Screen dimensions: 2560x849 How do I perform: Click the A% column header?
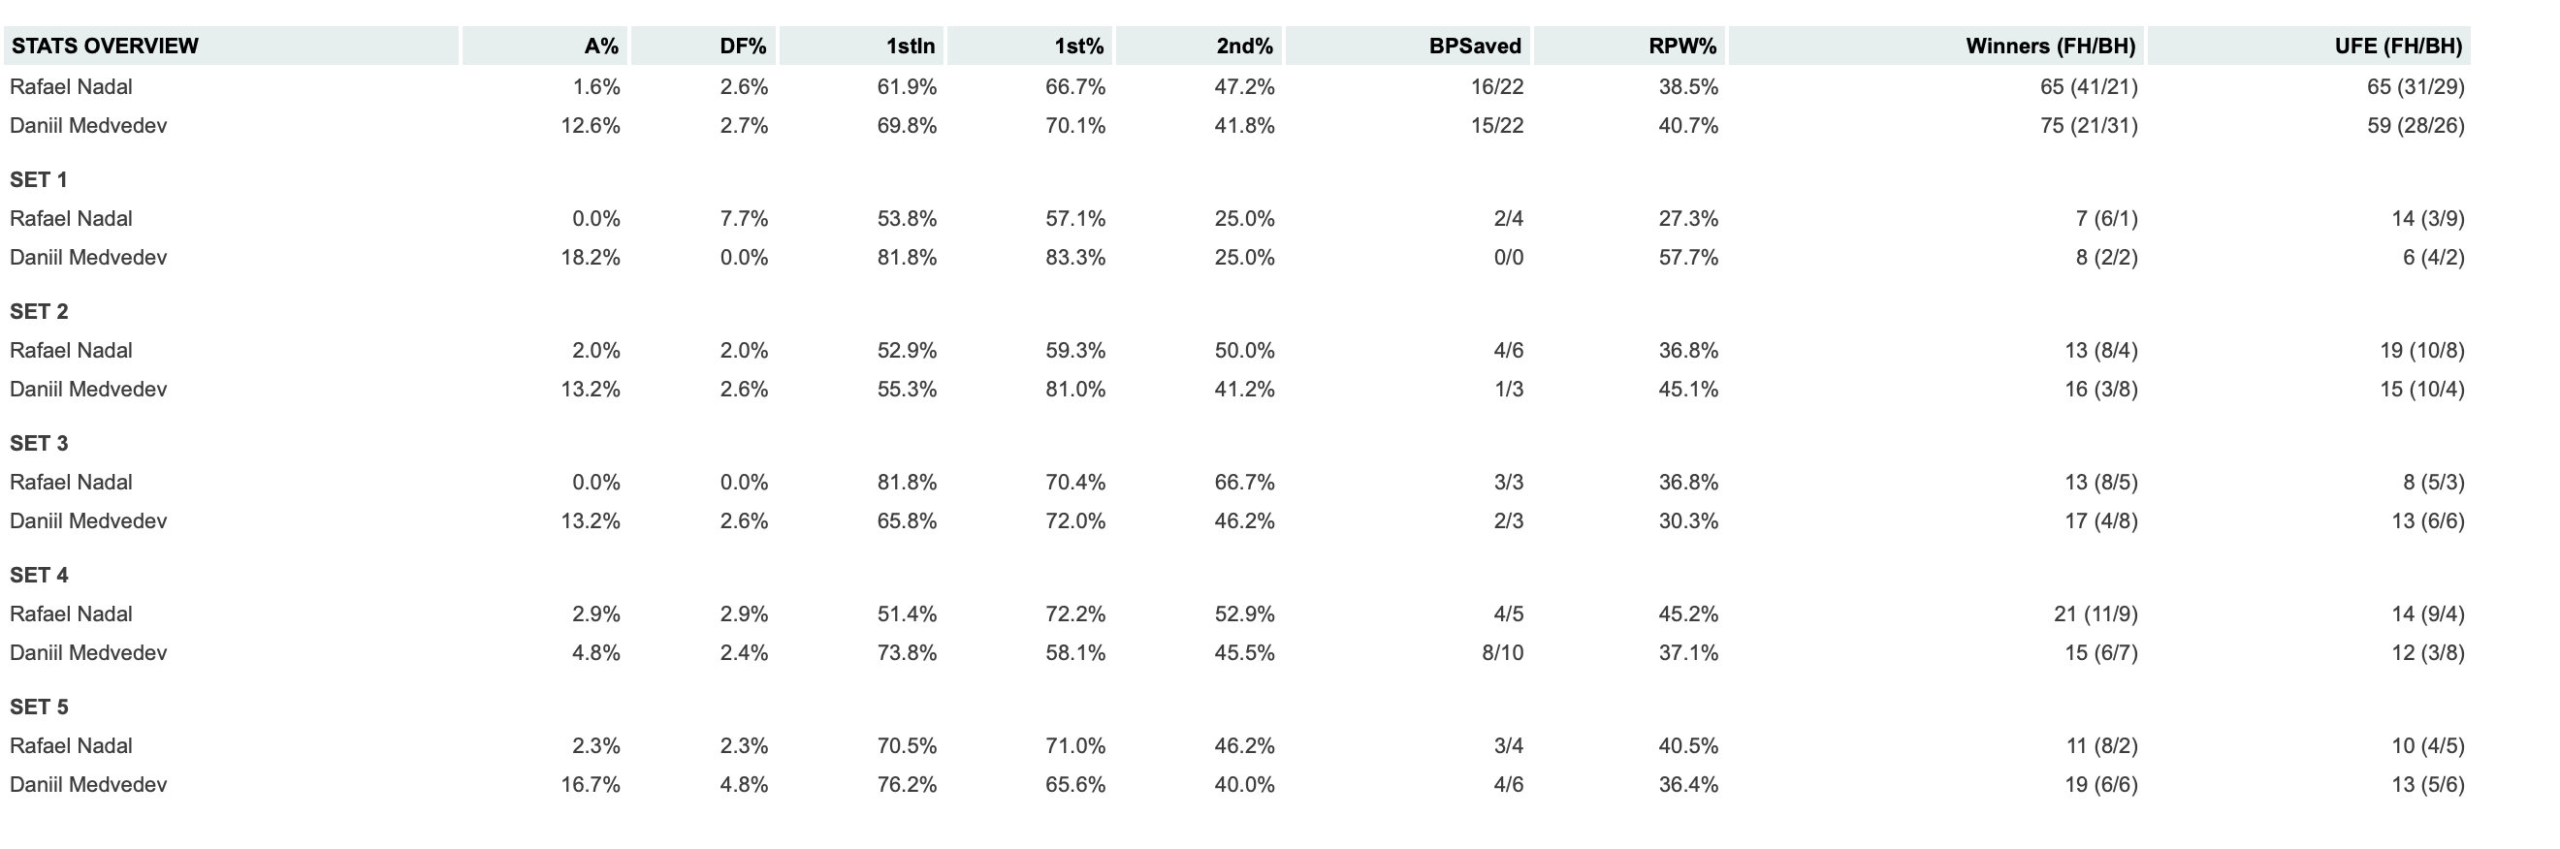pyautogui.click(x=600, y=46)
